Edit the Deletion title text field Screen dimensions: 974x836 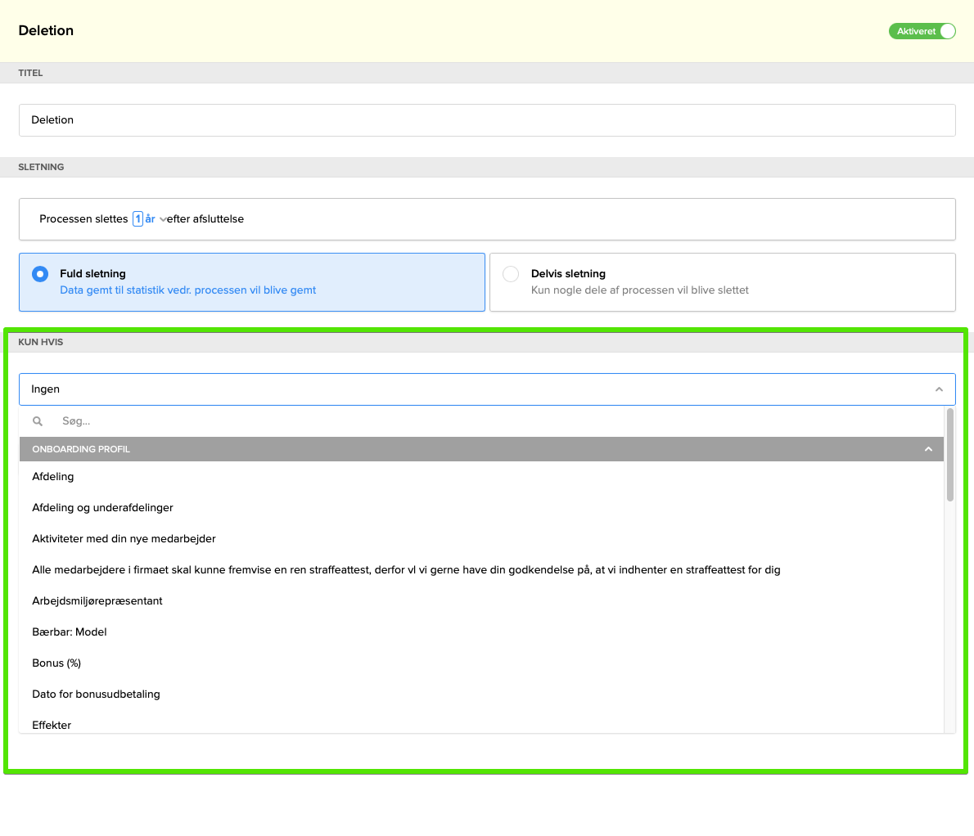point(487,120)
